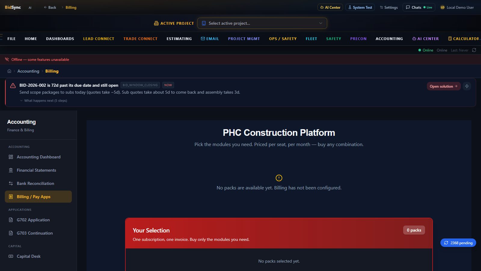Click the Open solution button

click(x=444, y=86)
